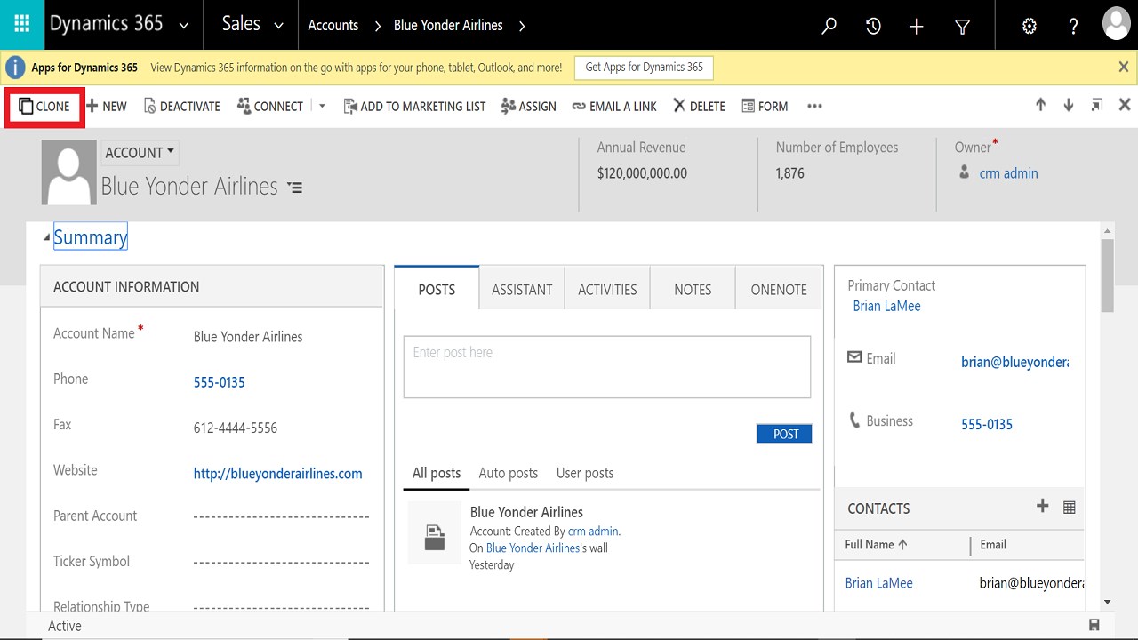Click the New command
Image resolution: width=1138 pixels, height=640 pixels.
pyautogui.click(x=107, y=107)
